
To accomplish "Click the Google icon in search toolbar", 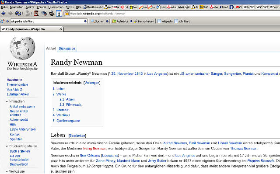I will 2,21.
